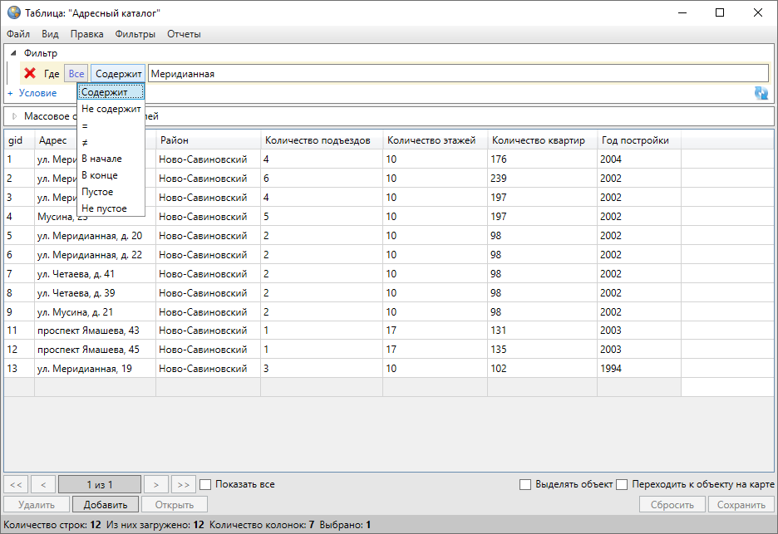Click the globe application icon in title bar

[x=13, y=13]
